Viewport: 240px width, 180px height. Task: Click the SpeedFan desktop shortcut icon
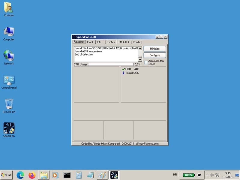click(9, 128)
